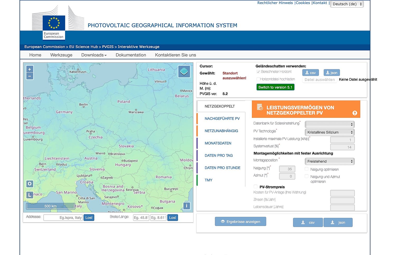The image size is (396, 255).
Task: Click Los! next to address field
Action: point(89,218)
